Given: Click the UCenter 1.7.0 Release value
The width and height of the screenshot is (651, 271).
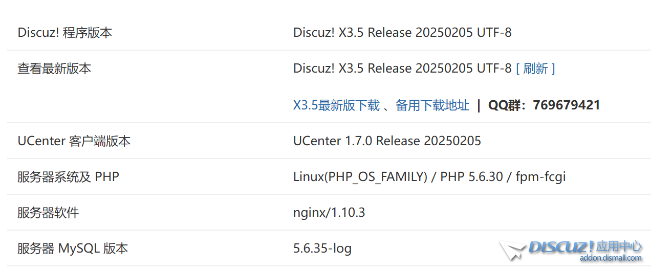Looking at the screenshot, I should click(x=387, y=141).
